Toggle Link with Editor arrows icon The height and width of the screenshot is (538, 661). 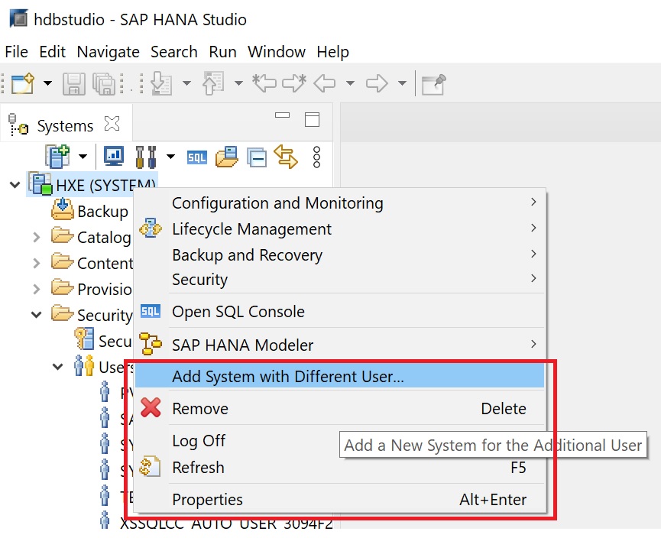click(x=286, y=157)
